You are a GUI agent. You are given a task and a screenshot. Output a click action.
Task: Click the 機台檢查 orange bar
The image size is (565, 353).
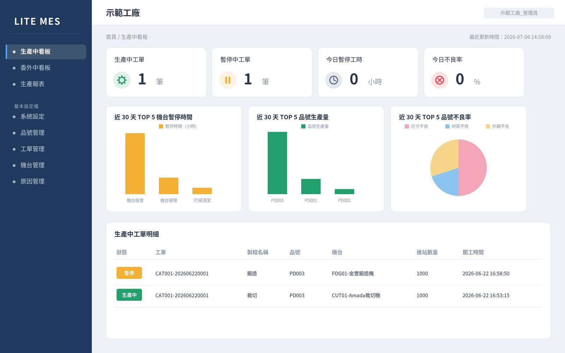point(135,163)
